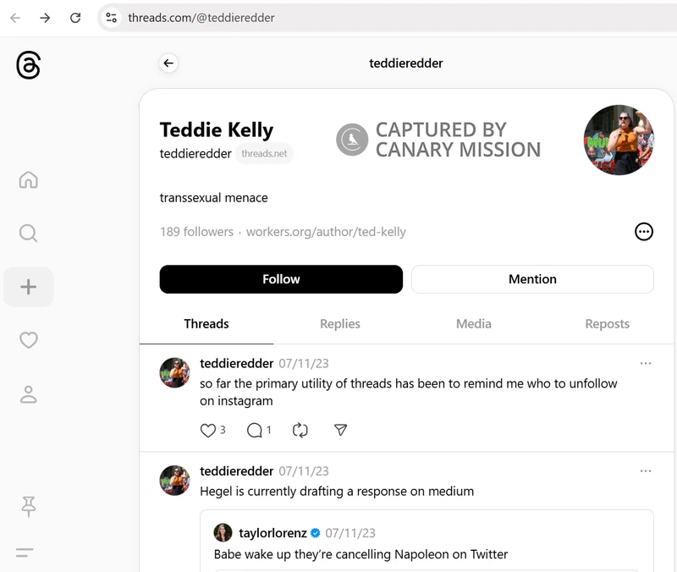The width and height of the screenshot is (677, 572).
Task: Open the options menu on the unfollow thread
Action: pyautogui.click(x=646, y=363)
